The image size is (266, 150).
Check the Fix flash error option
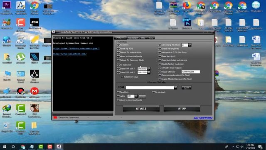click(118, 65)
